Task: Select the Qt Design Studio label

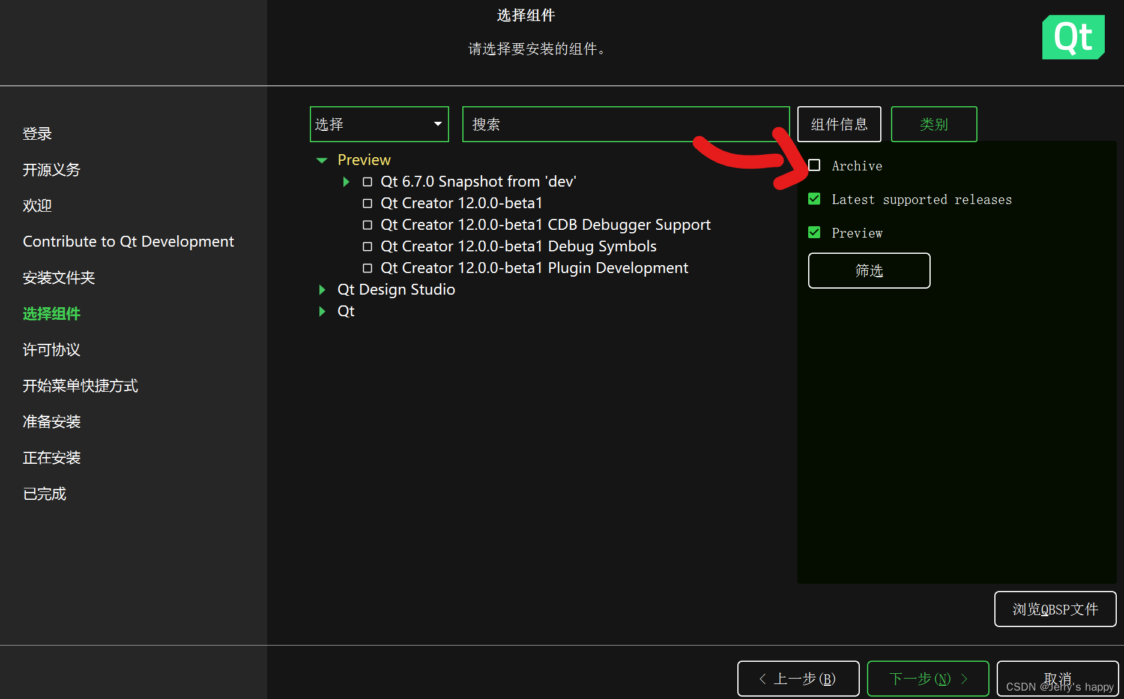Action: point(396,290)
